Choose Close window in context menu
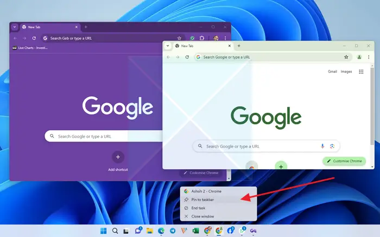380x237 pixels. [218, 216]
